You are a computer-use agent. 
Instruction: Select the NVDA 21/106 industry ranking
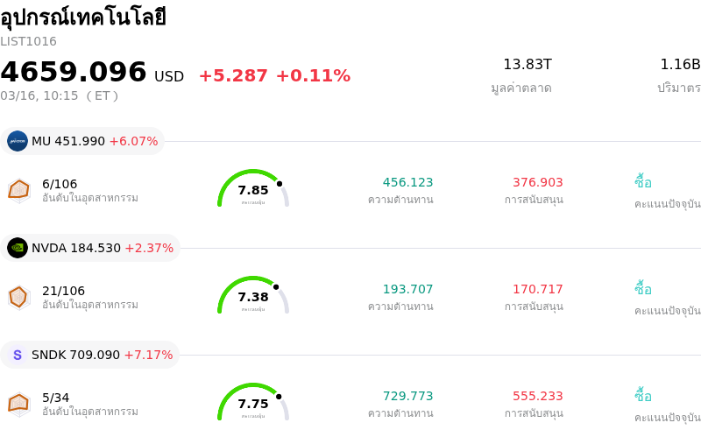(x=63, y=291)
